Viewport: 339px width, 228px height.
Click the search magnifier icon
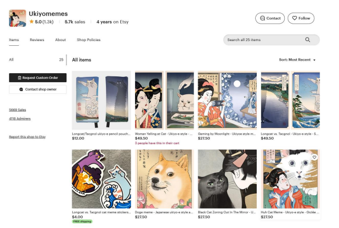click(307, 40)
